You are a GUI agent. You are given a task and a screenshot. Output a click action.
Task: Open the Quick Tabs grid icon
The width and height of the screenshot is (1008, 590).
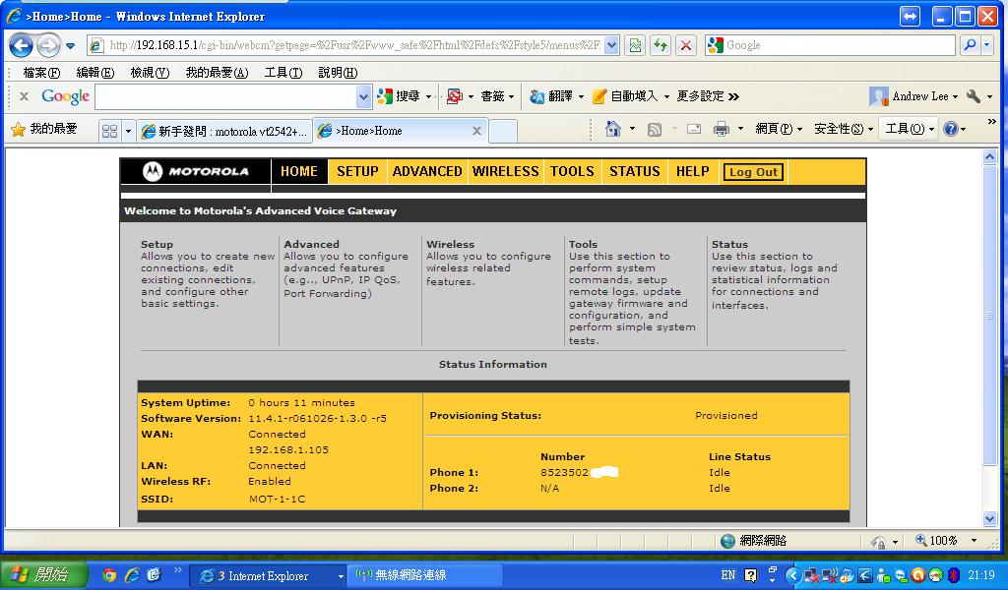pos(110,131)
